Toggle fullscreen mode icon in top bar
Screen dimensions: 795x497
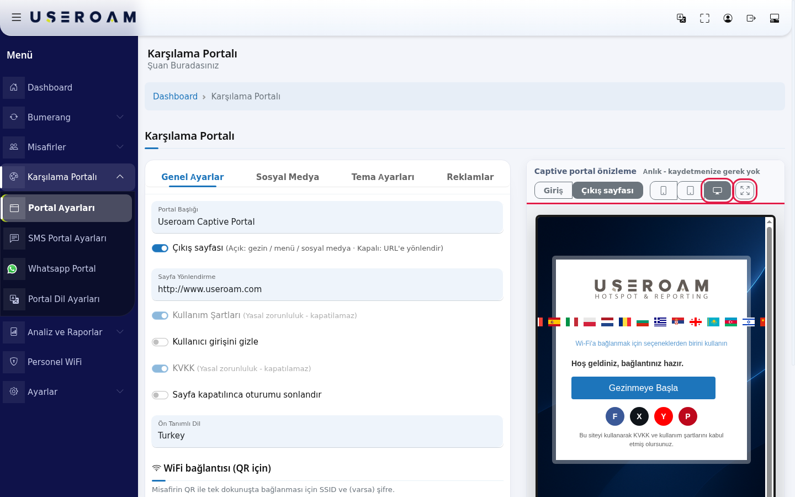click(704, 18)
